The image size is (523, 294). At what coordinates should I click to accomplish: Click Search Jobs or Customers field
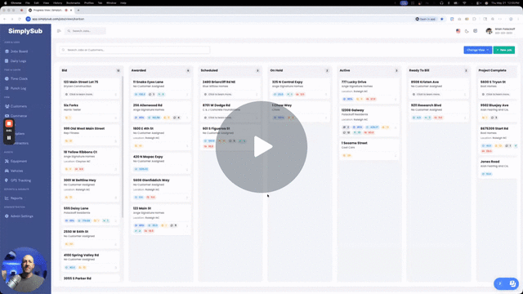pos(134,50)
